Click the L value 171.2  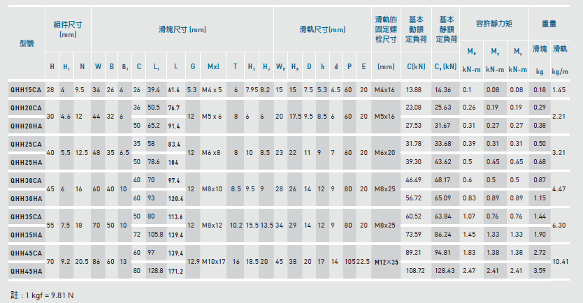[175, 272]
